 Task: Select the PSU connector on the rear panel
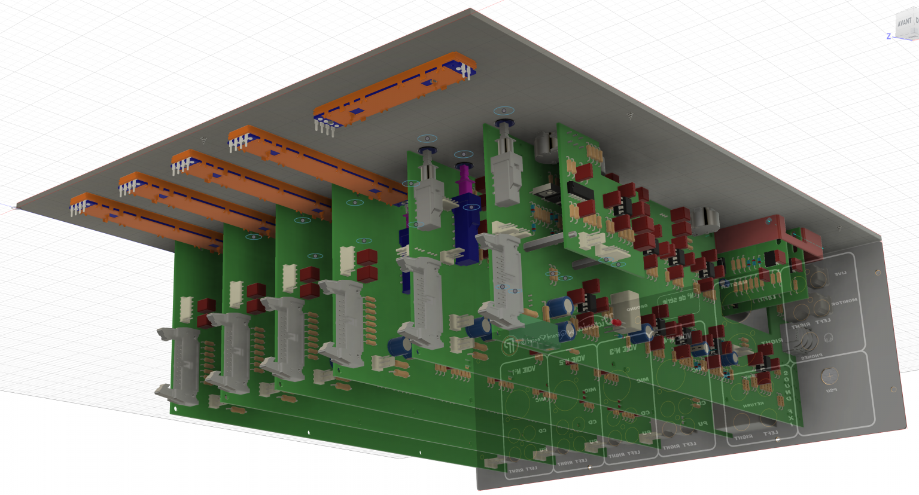coord(829,377)
